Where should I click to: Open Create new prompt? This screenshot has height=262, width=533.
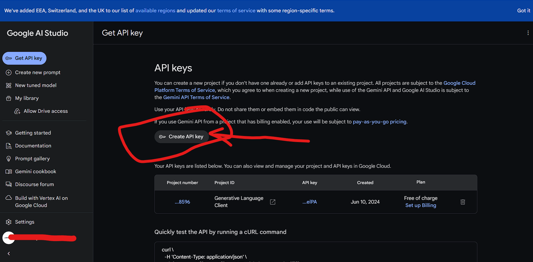tap(38, 73)
